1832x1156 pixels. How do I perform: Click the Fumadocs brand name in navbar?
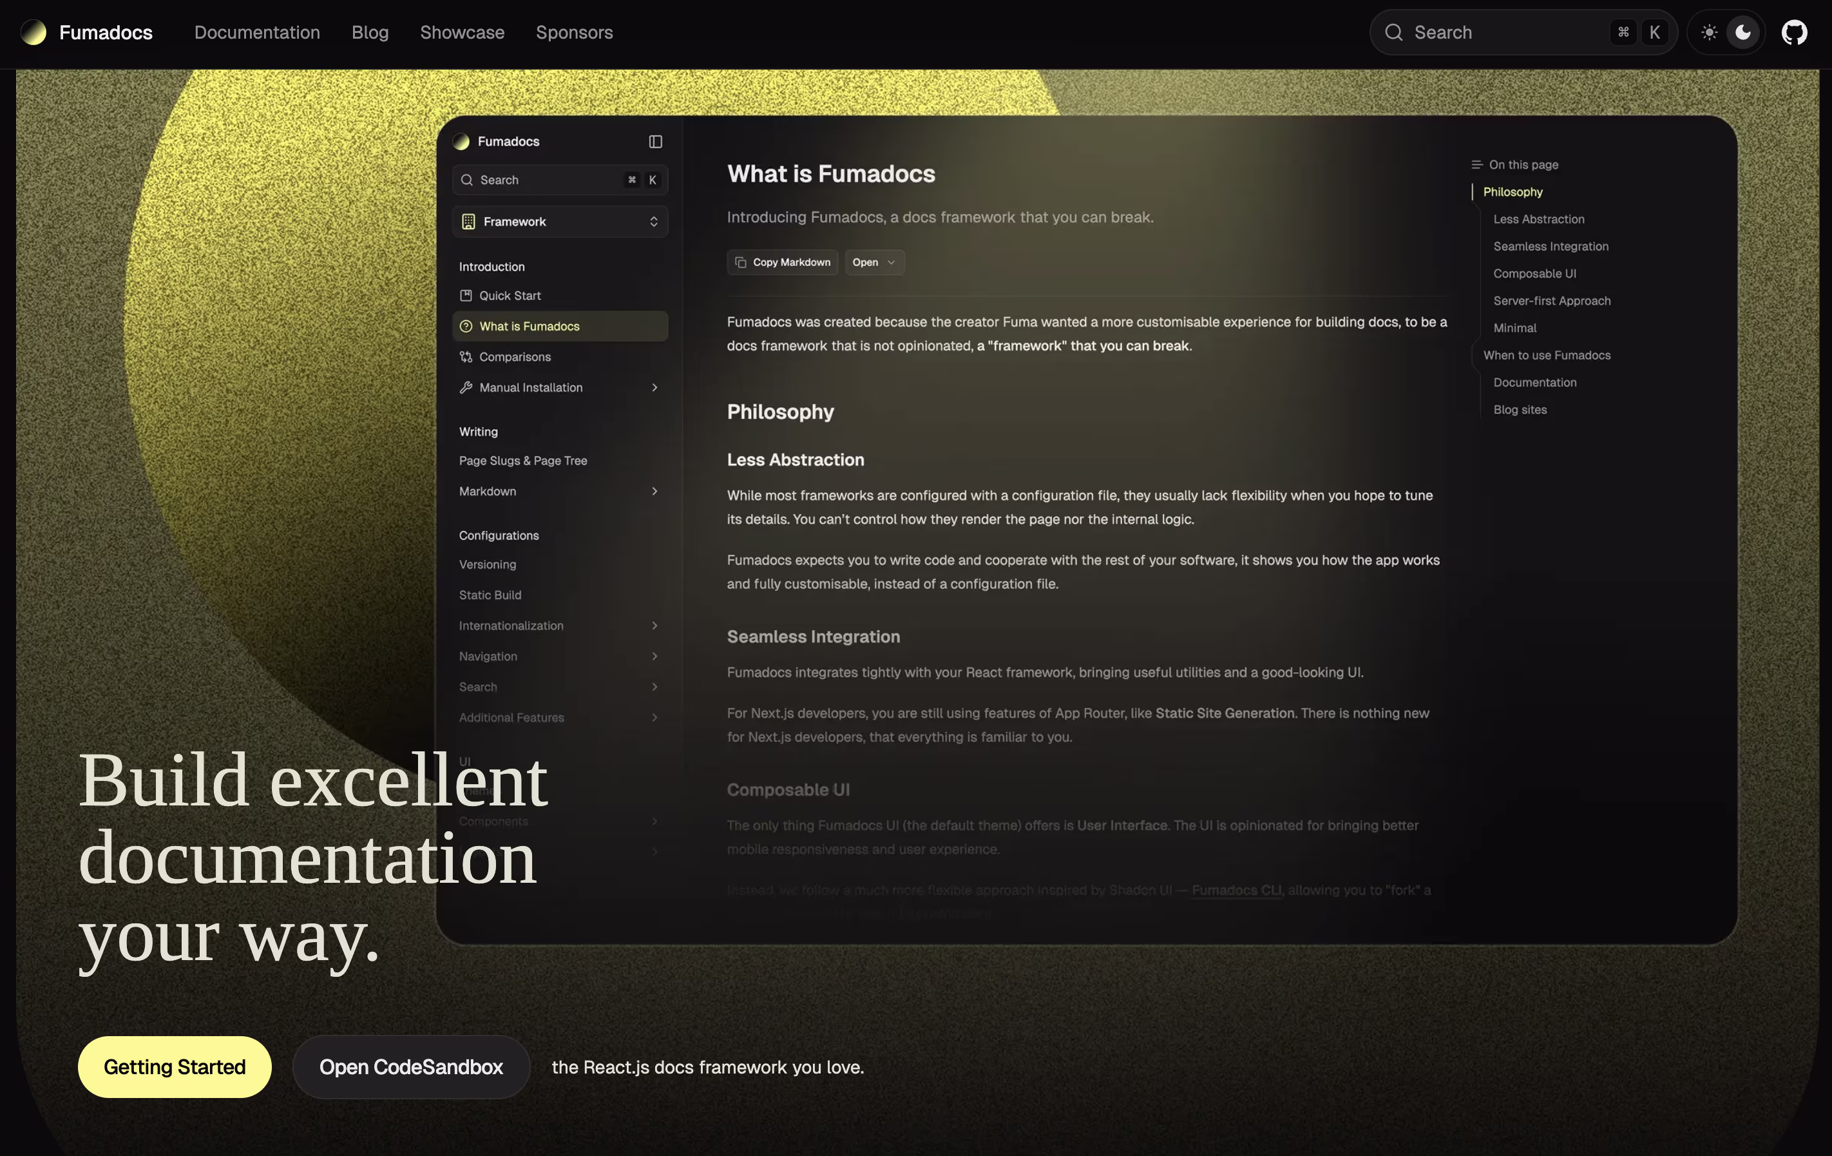pos(106,33)
